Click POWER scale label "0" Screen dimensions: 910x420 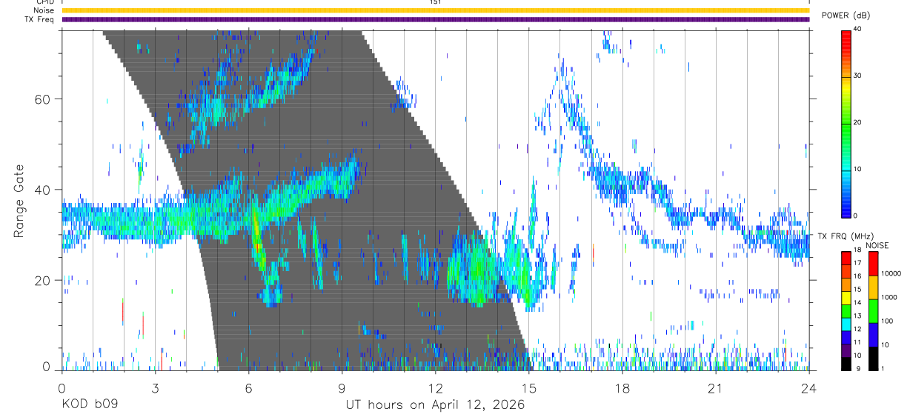click(856, 216)
